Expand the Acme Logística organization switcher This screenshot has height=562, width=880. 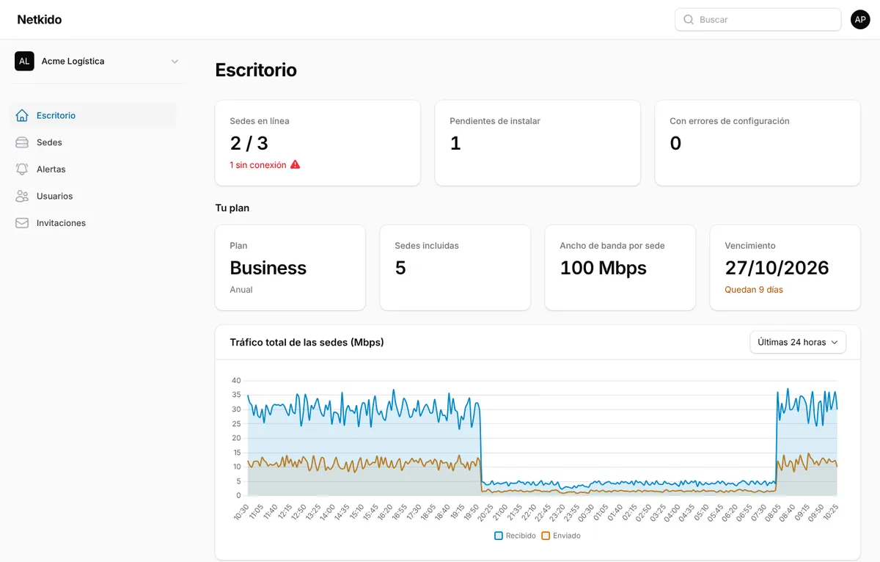[x=98, y=61]
